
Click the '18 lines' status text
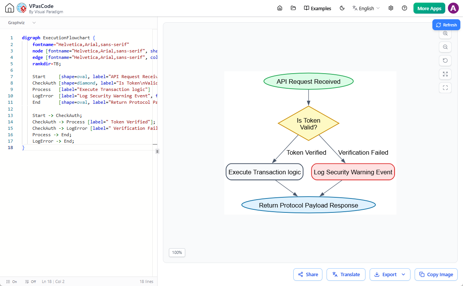click(146, 281)
